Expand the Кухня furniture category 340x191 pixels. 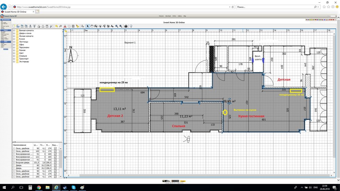[14, 39]
